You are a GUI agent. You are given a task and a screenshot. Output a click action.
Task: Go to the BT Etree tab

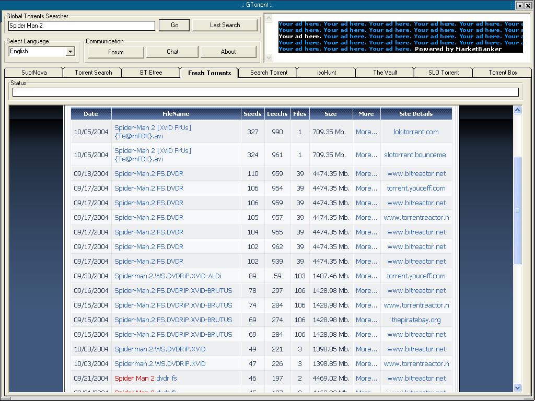pos(151,73)
